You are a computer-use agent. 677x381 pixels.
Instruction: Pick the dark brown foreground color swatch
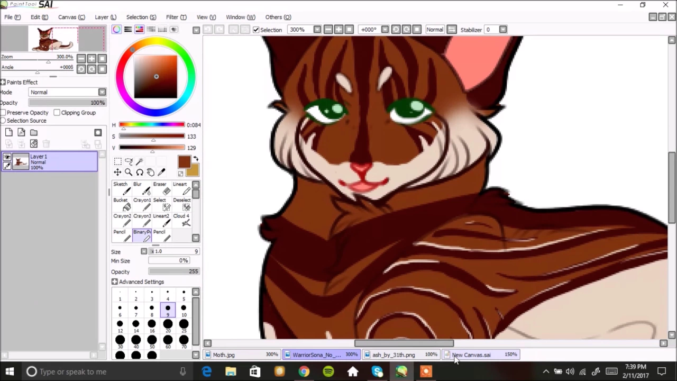(184, 162)
